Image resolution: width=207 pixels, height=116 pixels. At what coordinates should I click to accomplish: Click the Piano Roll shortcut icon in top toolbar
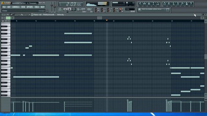click(149, 4)
